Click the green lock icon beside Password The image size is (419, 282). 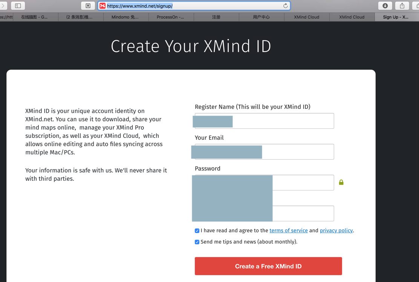(x=341, y=182)
